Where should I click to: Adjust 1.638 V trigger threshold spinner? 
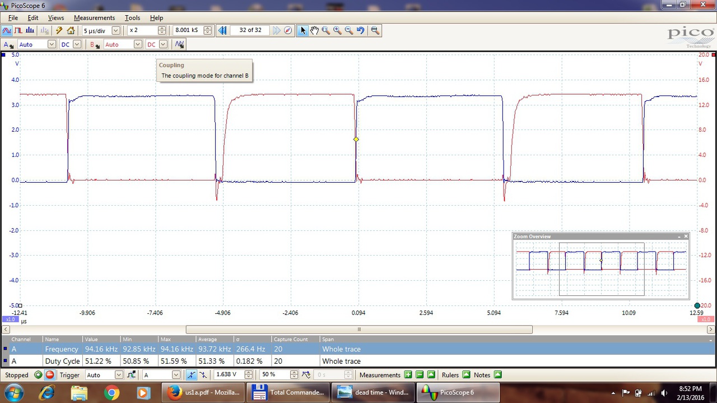coord(248,375)
